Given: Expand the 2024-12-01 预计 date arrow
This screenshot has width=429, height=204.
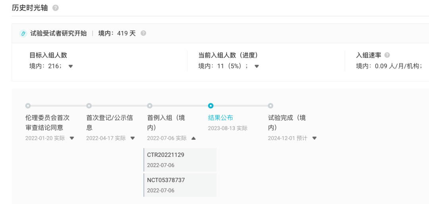Looking at the screenshot, I should click(314, 139).
